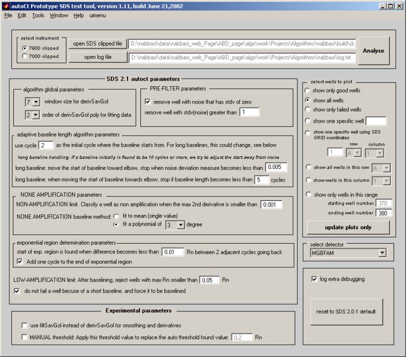Toggle remove well with zero stdv noise
The width and height of the screenshot is (406, 357).
(x=148, y=102)
